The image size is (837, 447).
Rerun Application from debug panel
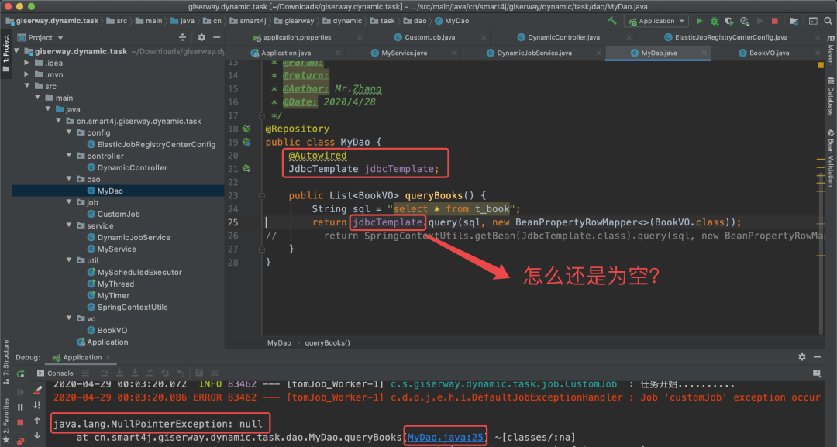tap(20, 373)
